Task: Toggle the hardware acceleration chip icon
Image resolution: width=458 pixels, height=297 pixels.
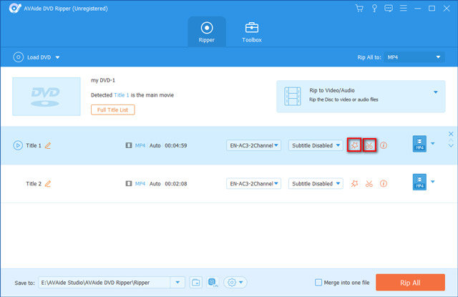Action: pyautogui.click(x=213, y=283)
